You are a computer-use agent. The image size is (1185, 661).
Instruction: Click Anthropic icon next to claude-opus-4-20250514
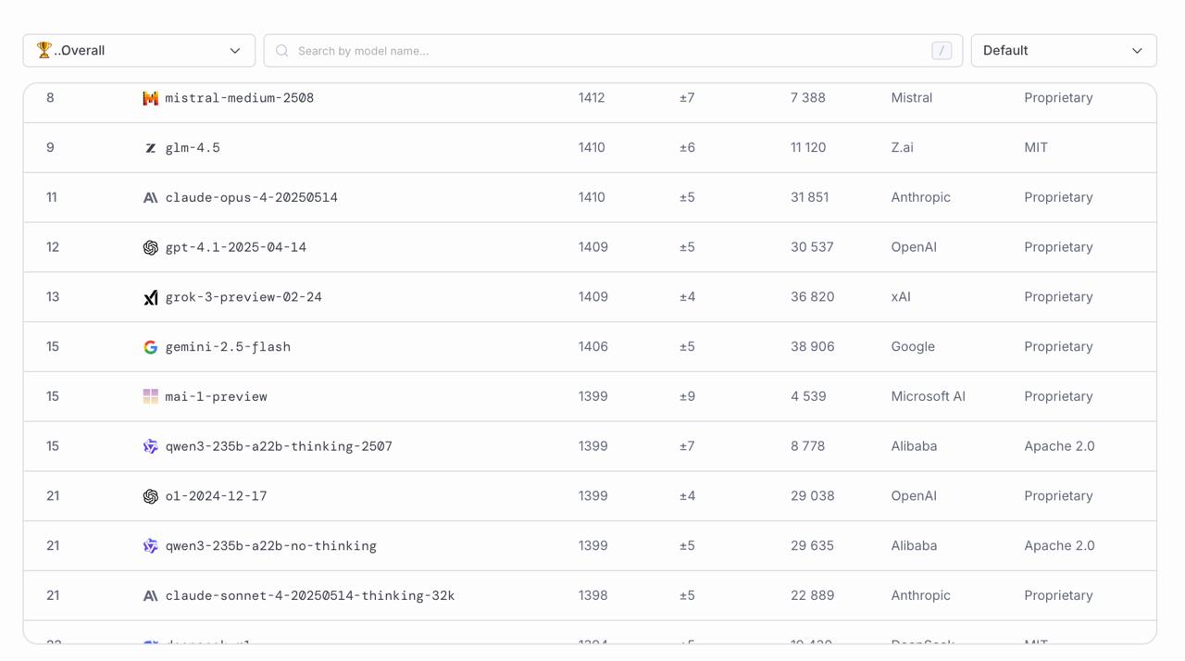(x=150, y=198)
